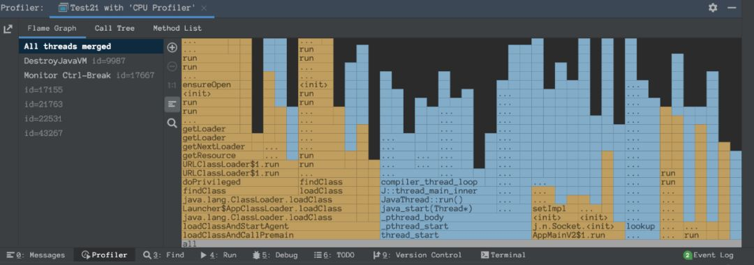
Task: Click the 'all' root frame
Action: point(461,244)
